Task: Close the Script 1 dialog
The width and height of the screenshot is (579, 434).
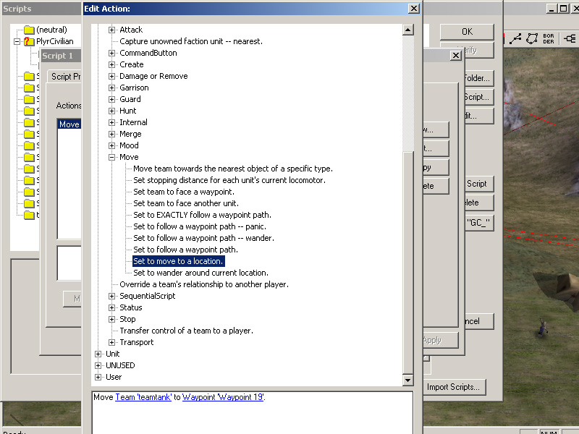Action: (455, 56)
